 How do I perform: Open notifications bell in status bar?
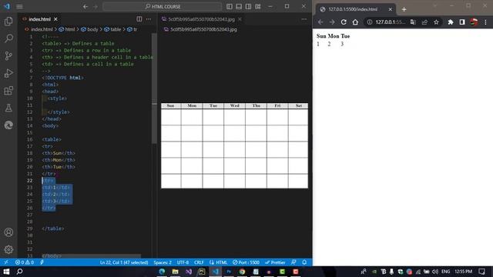(x=304, y=262)
